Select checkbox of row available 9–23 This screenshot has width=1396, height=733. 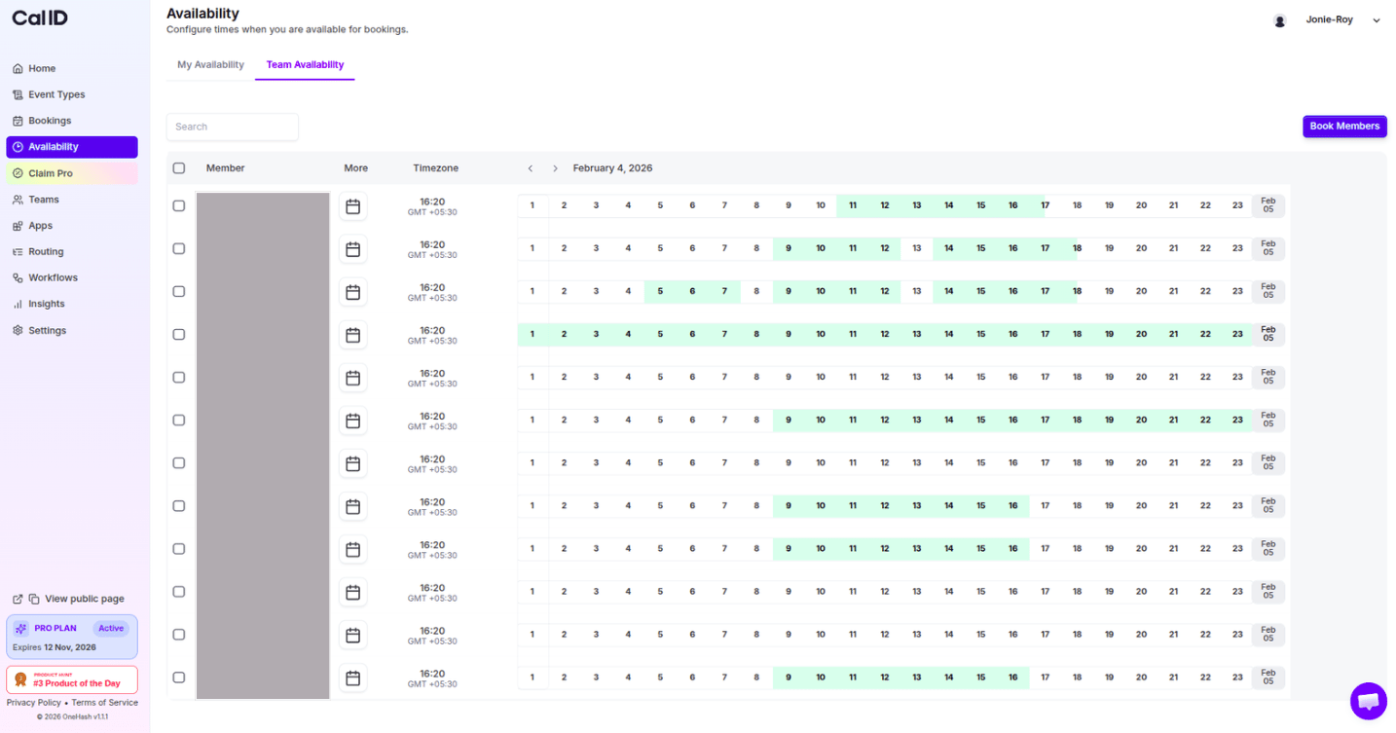[179, 420]
